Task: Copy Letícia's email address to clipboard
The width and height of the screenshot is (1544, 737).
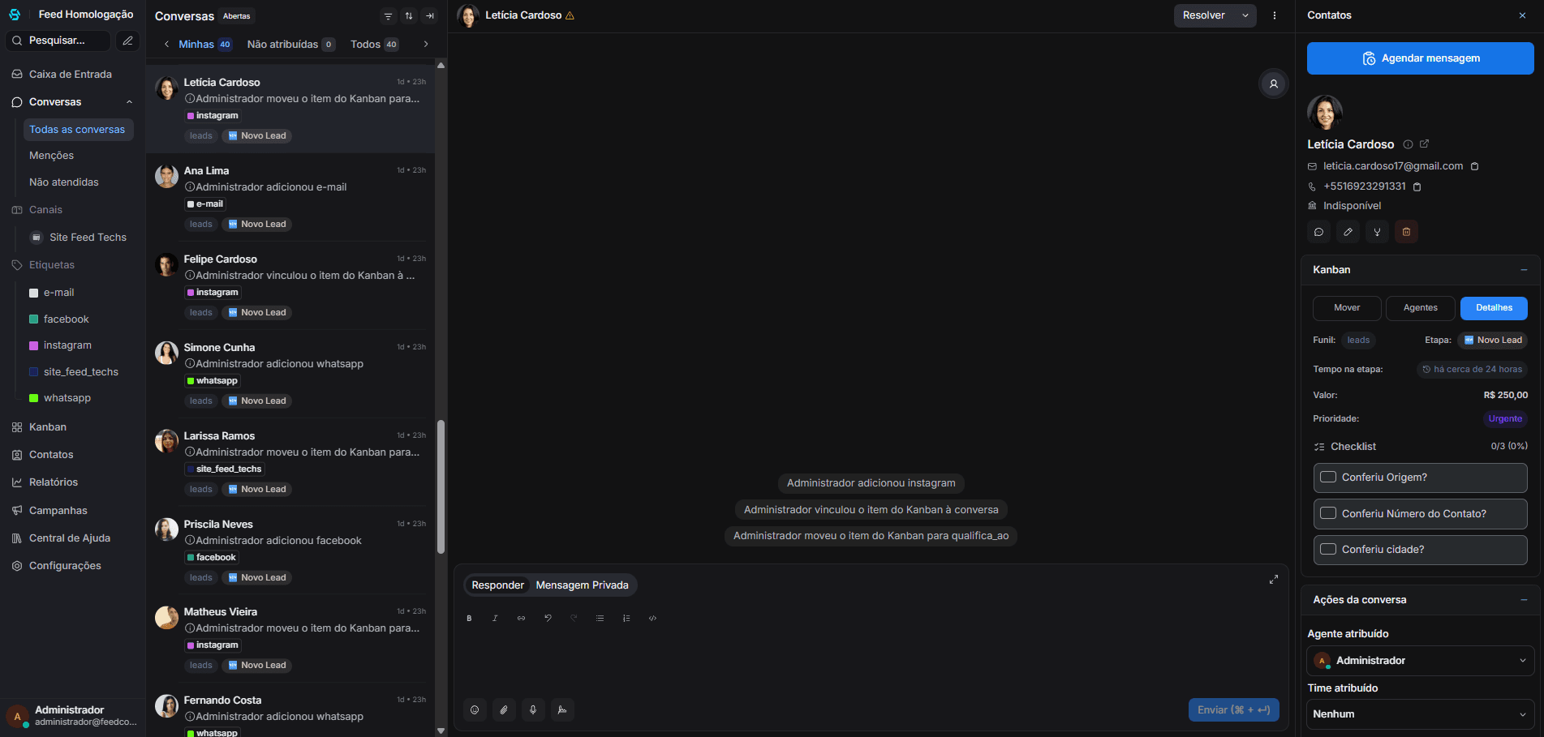Action: [1475, 166]
